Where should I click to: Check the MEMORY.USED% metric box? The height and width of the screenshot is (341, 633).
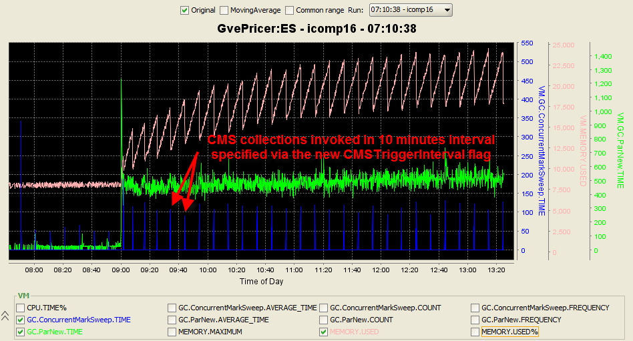(x=475, y=332)
